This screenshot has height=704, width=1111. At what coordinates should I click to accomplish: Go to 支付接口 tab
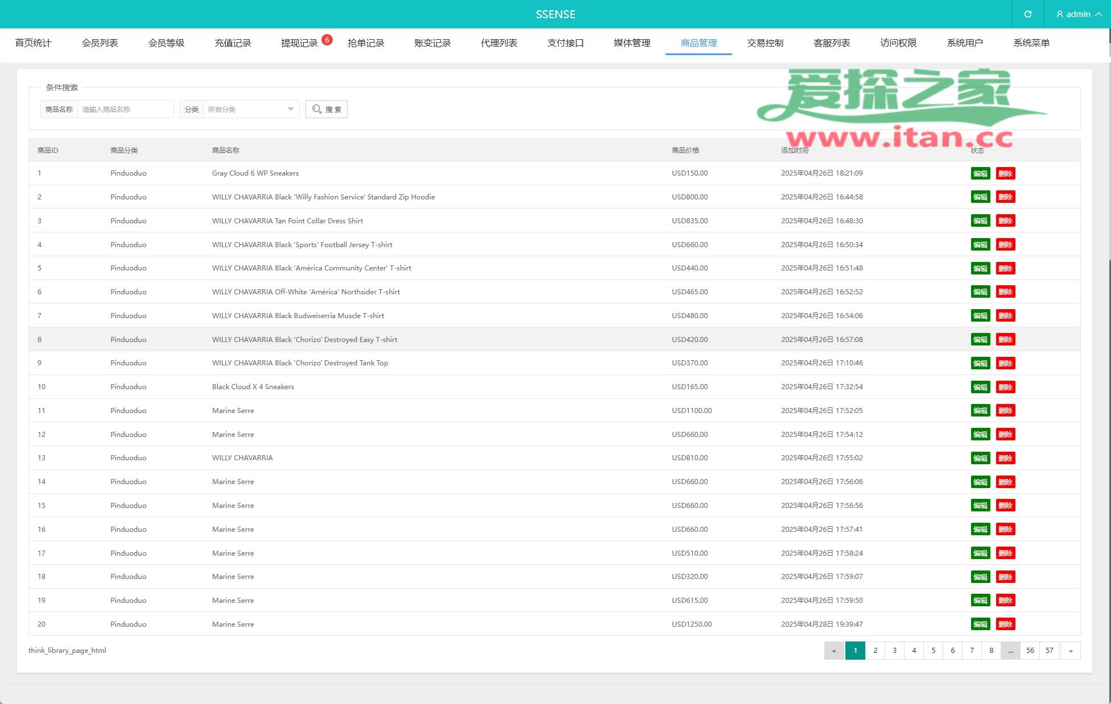(565, 43)
